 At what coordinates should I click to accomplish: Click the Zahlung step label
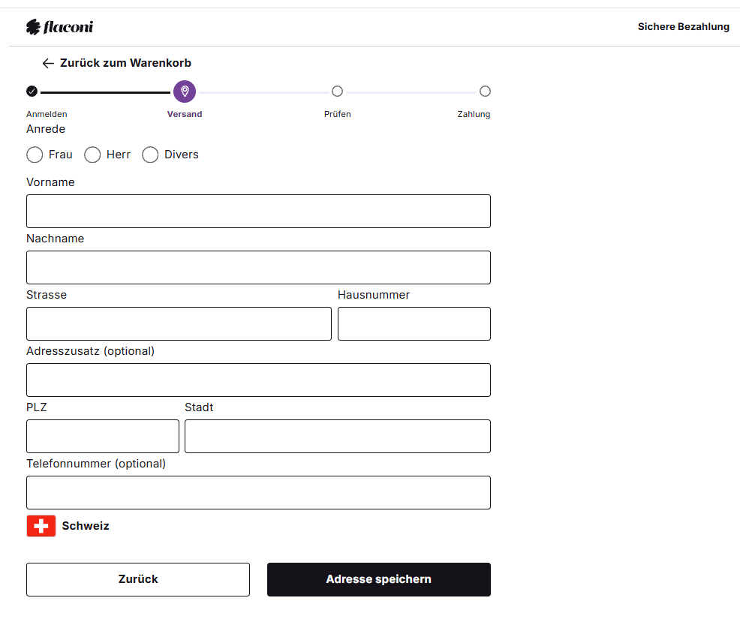coord(474,114)
